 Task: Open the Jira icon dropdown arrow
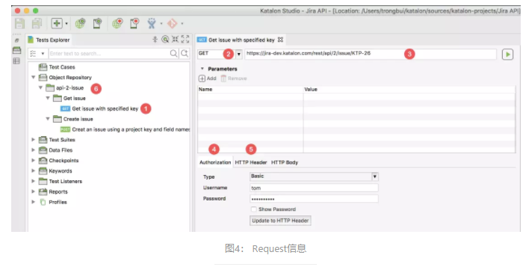(161, 23)
